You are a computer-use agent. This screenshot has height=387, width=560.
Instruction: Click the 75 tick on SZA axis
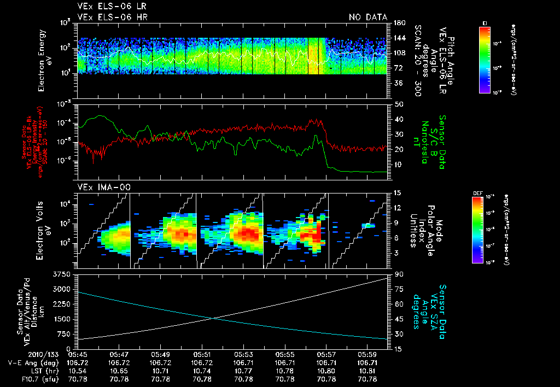pyautogui.click(x=398, y=289)
